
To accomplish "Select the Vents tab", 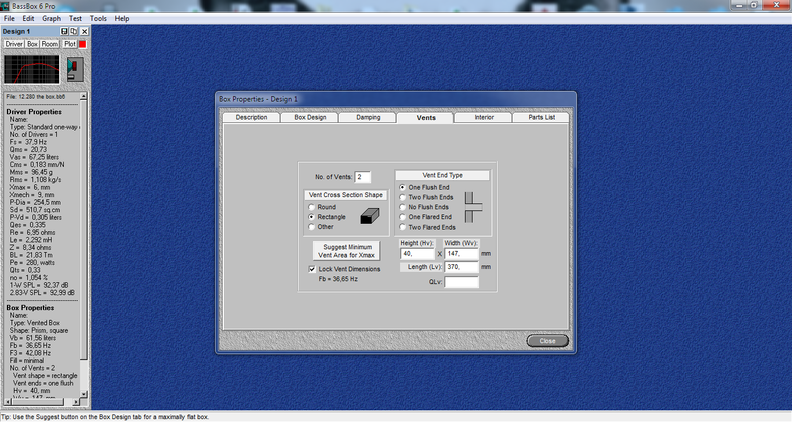I will [426, 118].
